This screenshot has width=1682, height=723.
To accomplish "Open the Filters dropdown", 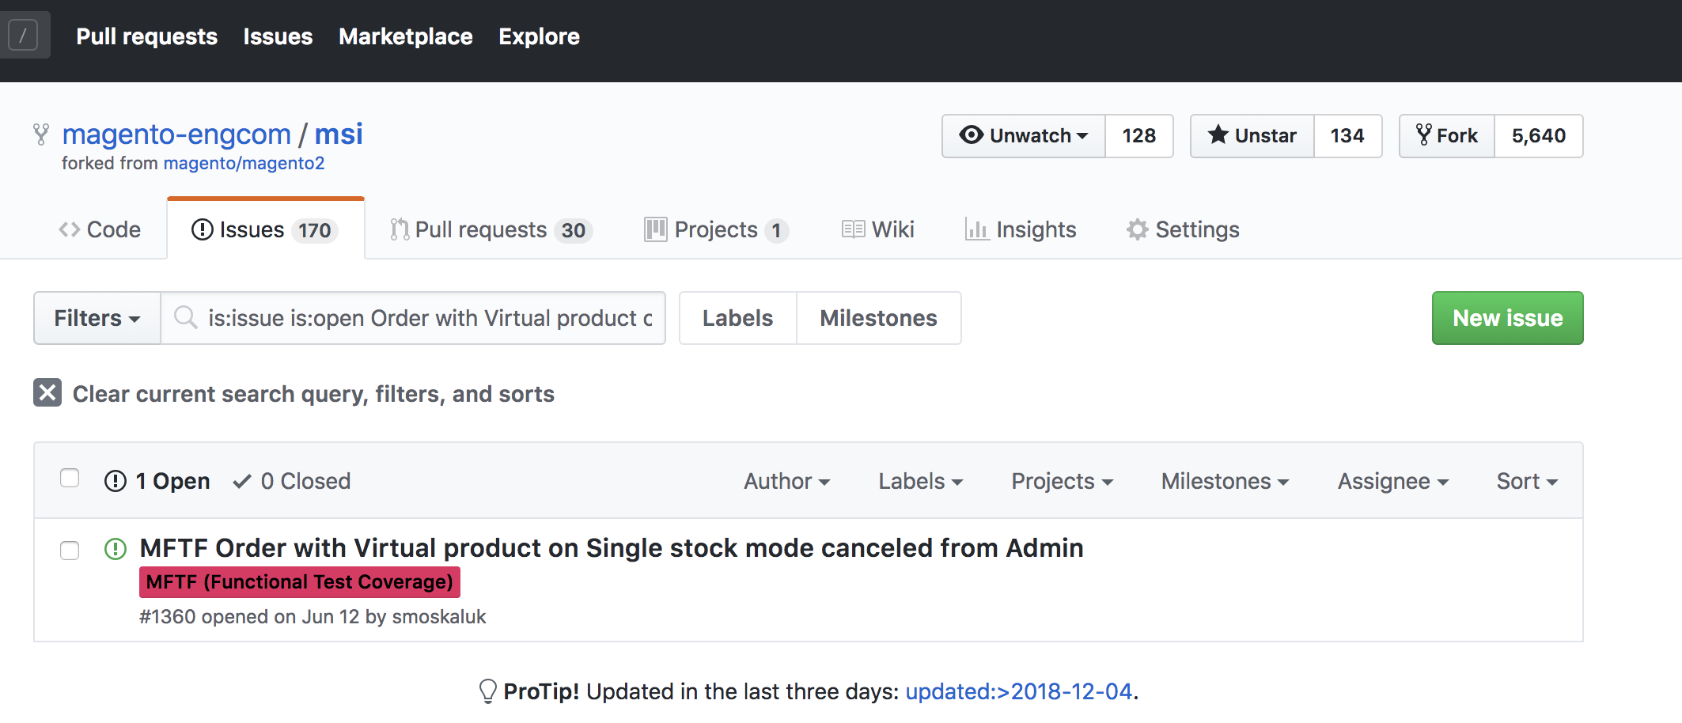I will (x=97, y=318).
